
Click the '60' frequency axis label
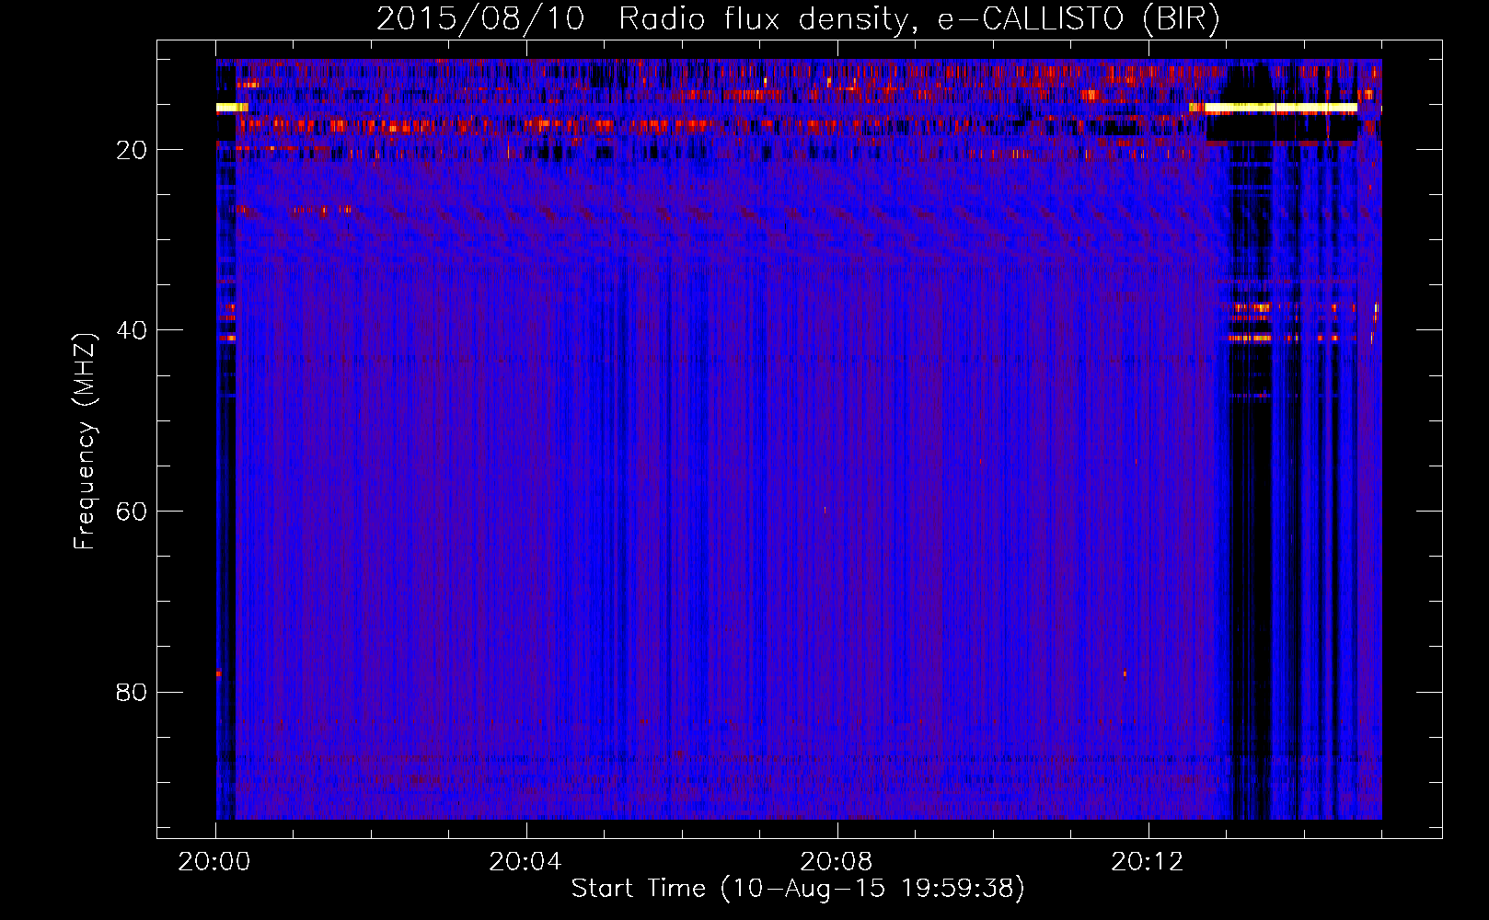tap(132, 512)
